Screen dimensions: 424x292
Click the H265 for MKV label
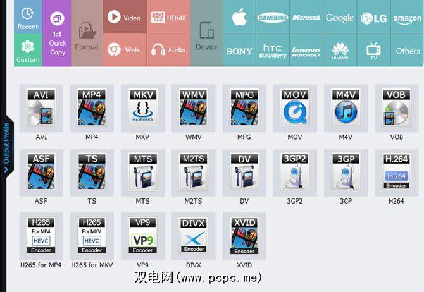[92, 265]
